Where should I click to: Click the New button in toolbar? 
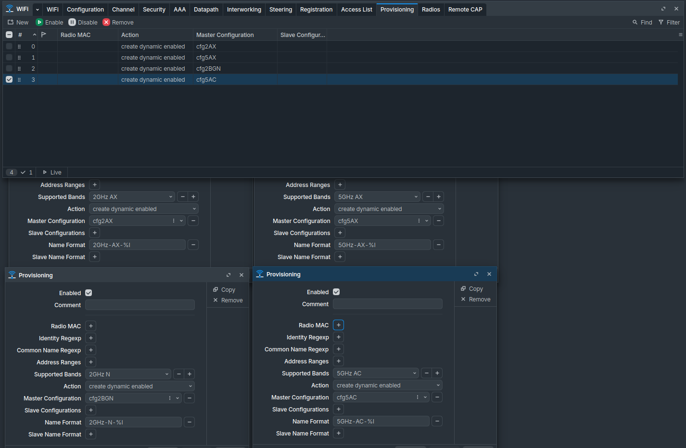pyautogui.click(x=18, y=23)
